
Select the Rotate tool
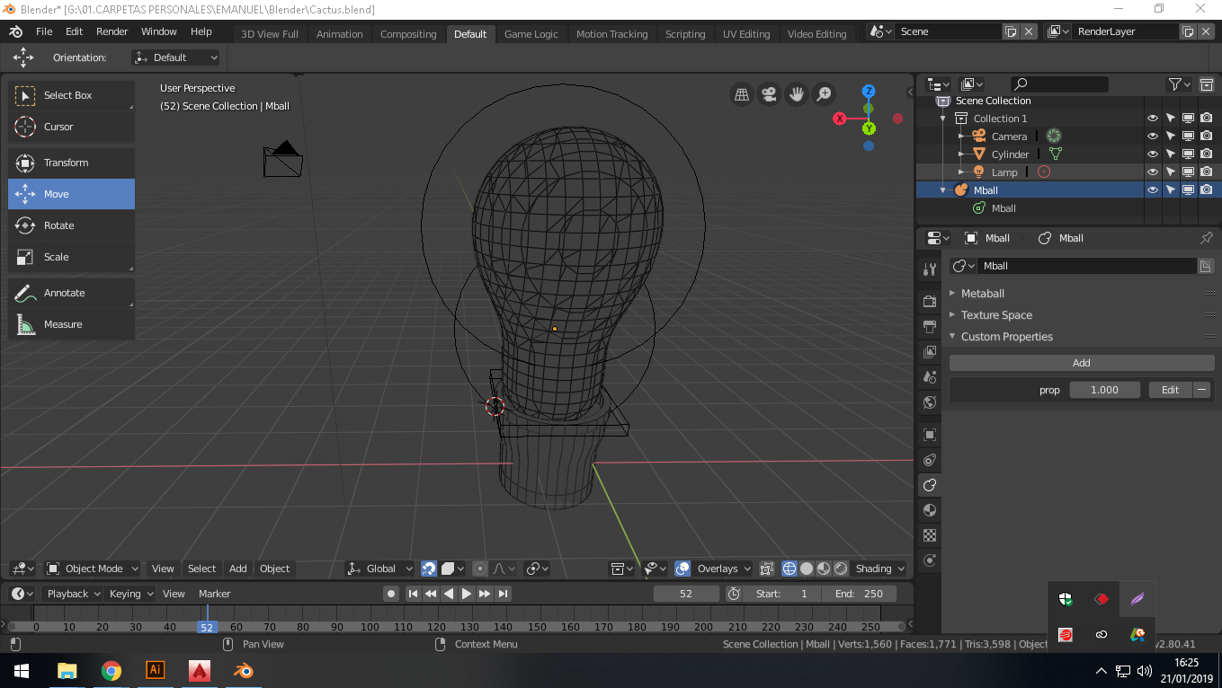71,225
